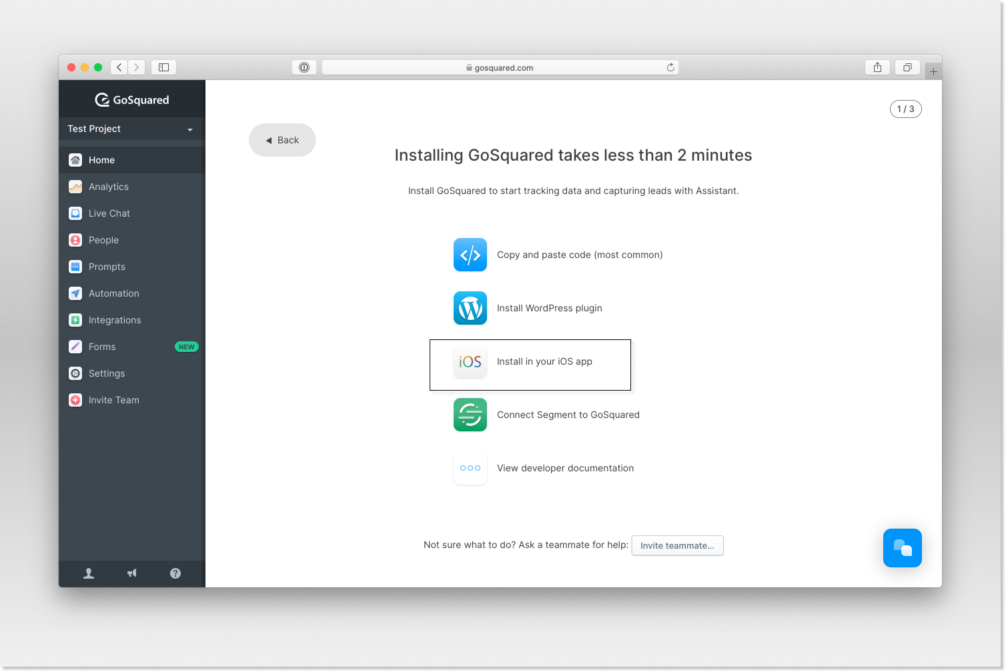The width and height of the screenshot is (1006, 672).
Task: Click the blue code brackets icon
Action: tap(470, 255)
